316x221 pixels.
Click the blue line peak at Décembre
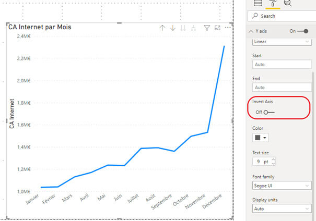[224, 46]
